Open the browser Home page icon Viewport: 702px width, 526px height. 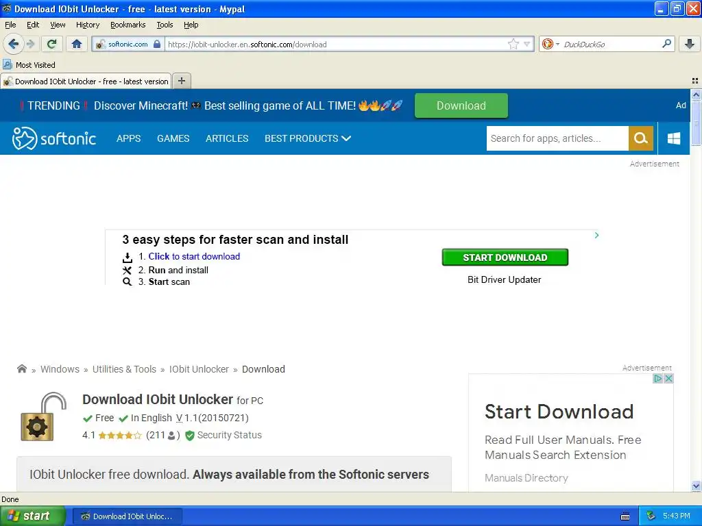pyautogui.click(x=77, y=44)
